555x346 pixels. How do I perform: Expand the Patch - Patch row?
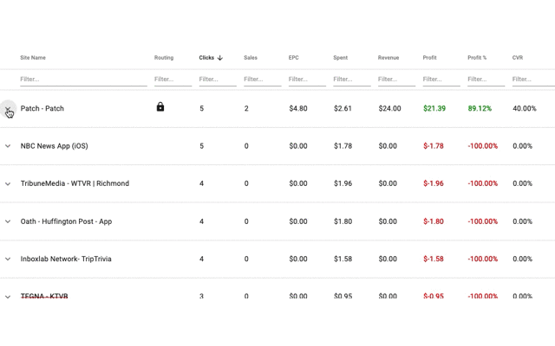pos(8,108)
